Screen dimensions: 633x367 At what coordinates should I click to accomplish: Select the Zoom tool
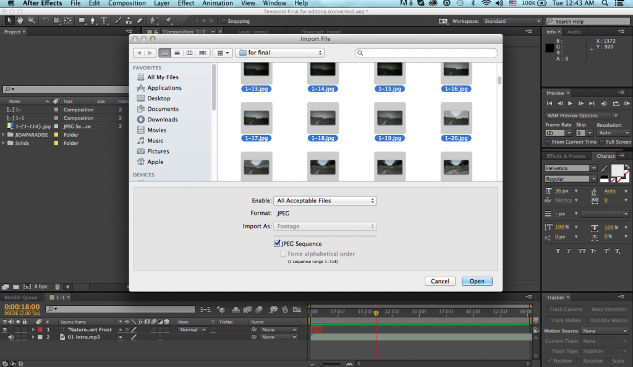tap(31, 20)
